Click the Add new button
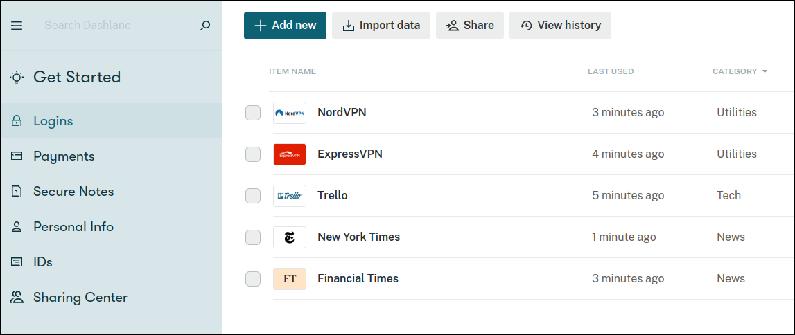The width and height of the screenshot is (795, 335). [x=285, y=26]
